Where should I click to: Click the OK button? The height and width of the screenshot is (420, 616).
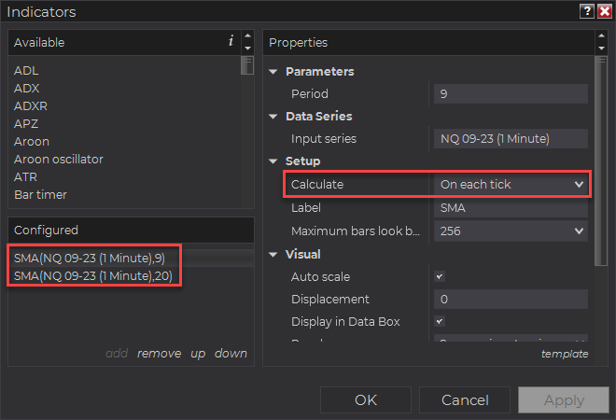tap(365, 400)
